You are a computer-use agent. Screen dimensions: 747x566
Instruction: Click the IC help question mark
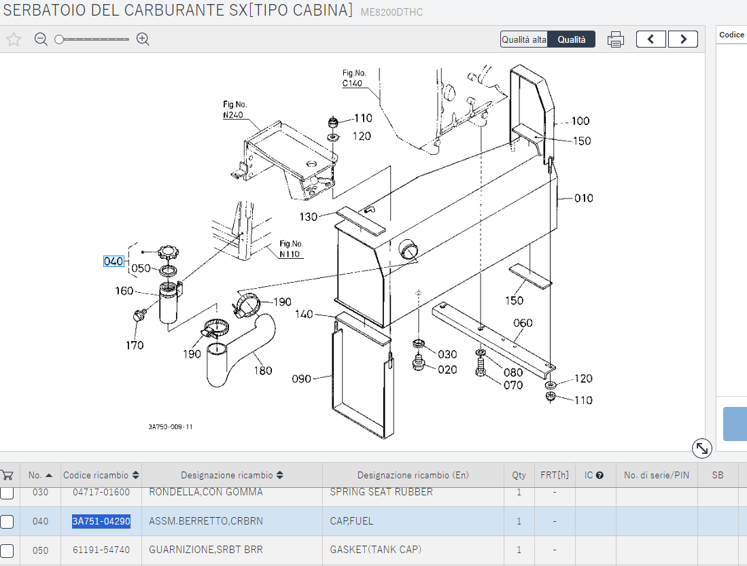pos(600,476)
